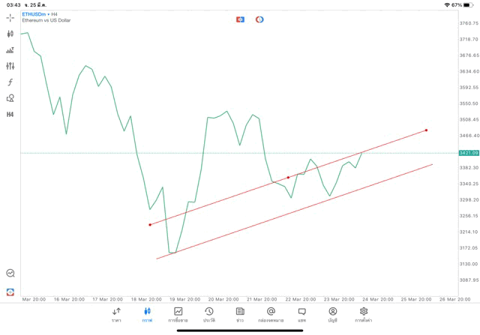The height and width of the screenshot is (335, 480).
Task: Open the บัญชี (Accounts) tab
Action: 332,314
